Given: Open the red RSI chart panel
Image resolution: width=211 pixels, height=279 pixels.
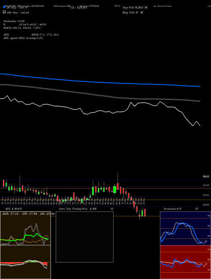Looking at the screenshot, I should (185, 262).
